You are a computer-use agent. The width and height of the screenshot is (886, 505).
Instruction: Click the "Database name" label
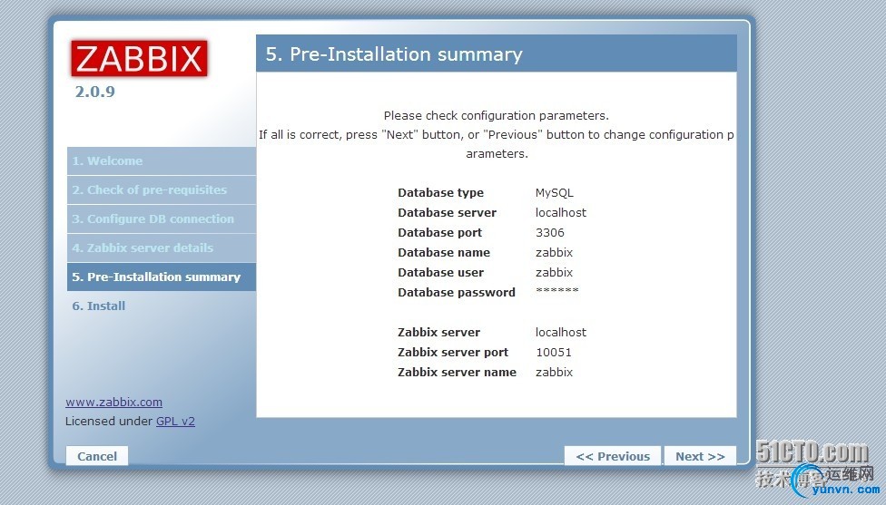[x=444, y=252]
